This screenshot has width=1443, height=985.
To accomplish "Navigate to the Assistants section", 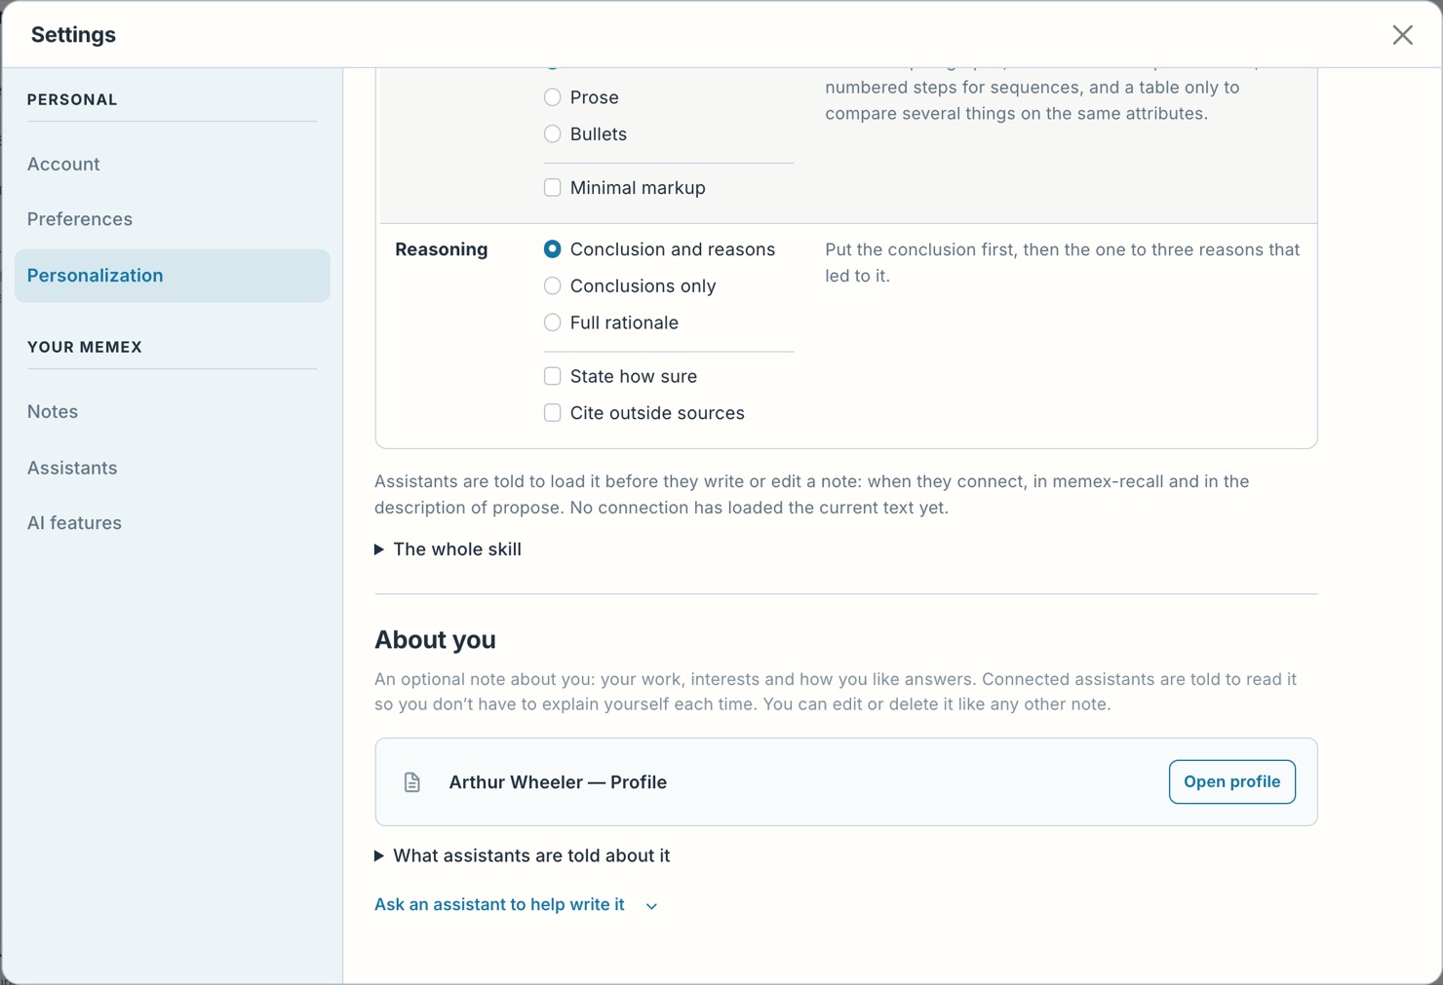I will [172, 469].
